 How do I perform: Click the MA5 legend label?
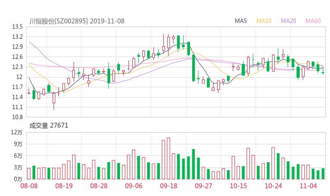(240, 21)
